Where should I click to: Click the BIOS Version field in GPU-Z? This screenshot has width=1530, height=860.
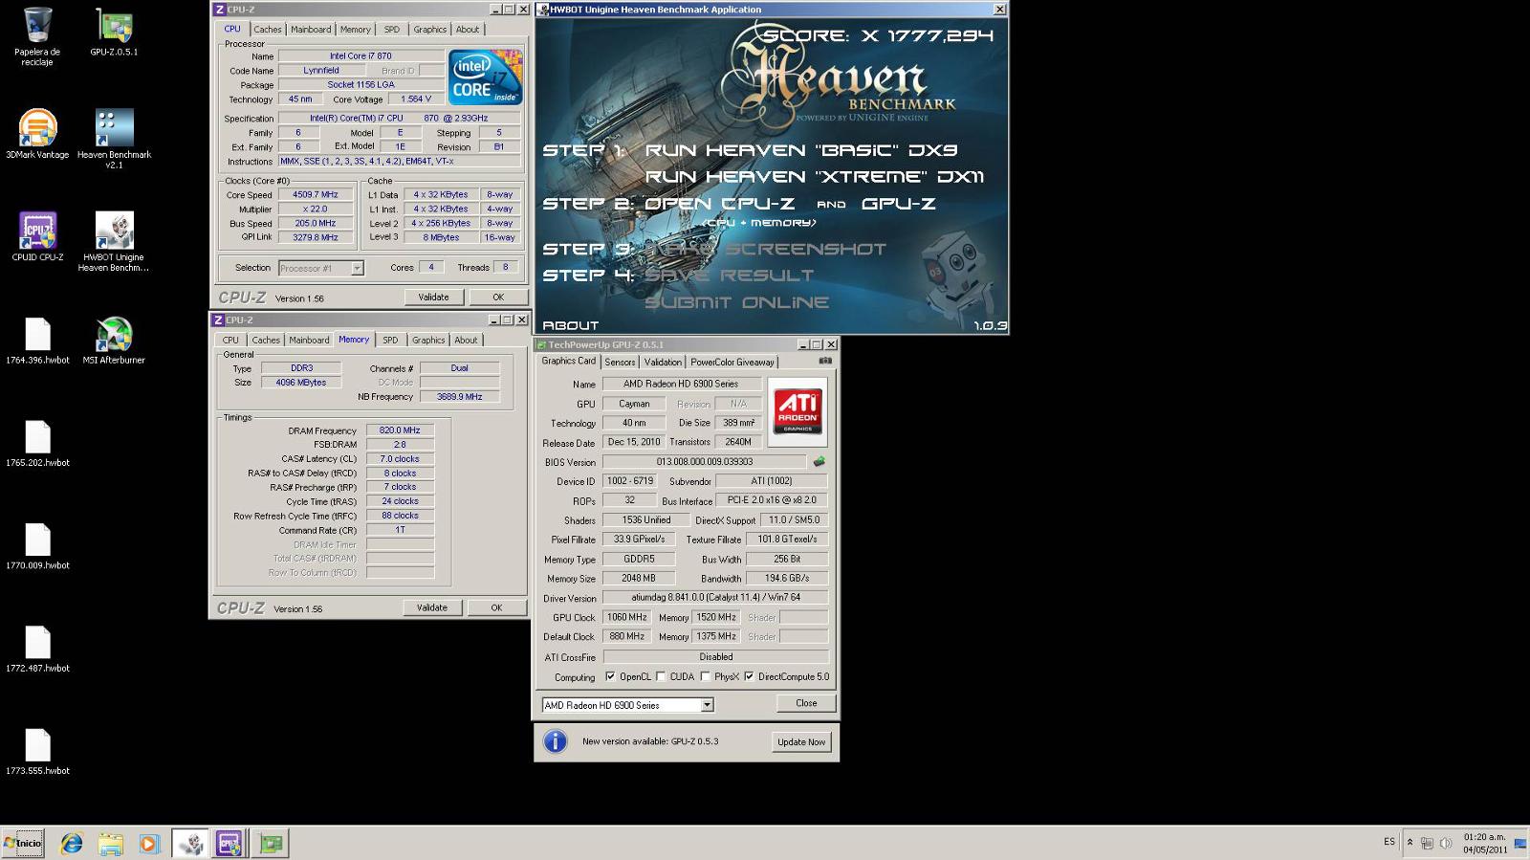point(705,462)
